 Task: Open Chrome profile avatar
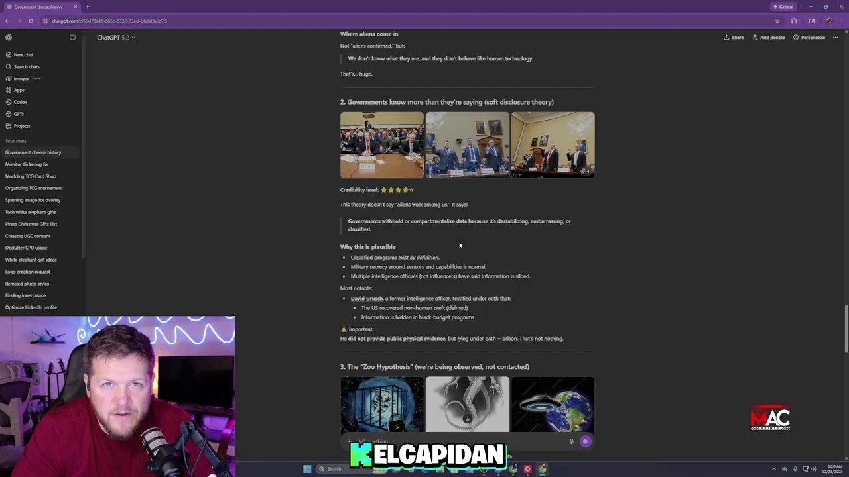click(829, 21)
